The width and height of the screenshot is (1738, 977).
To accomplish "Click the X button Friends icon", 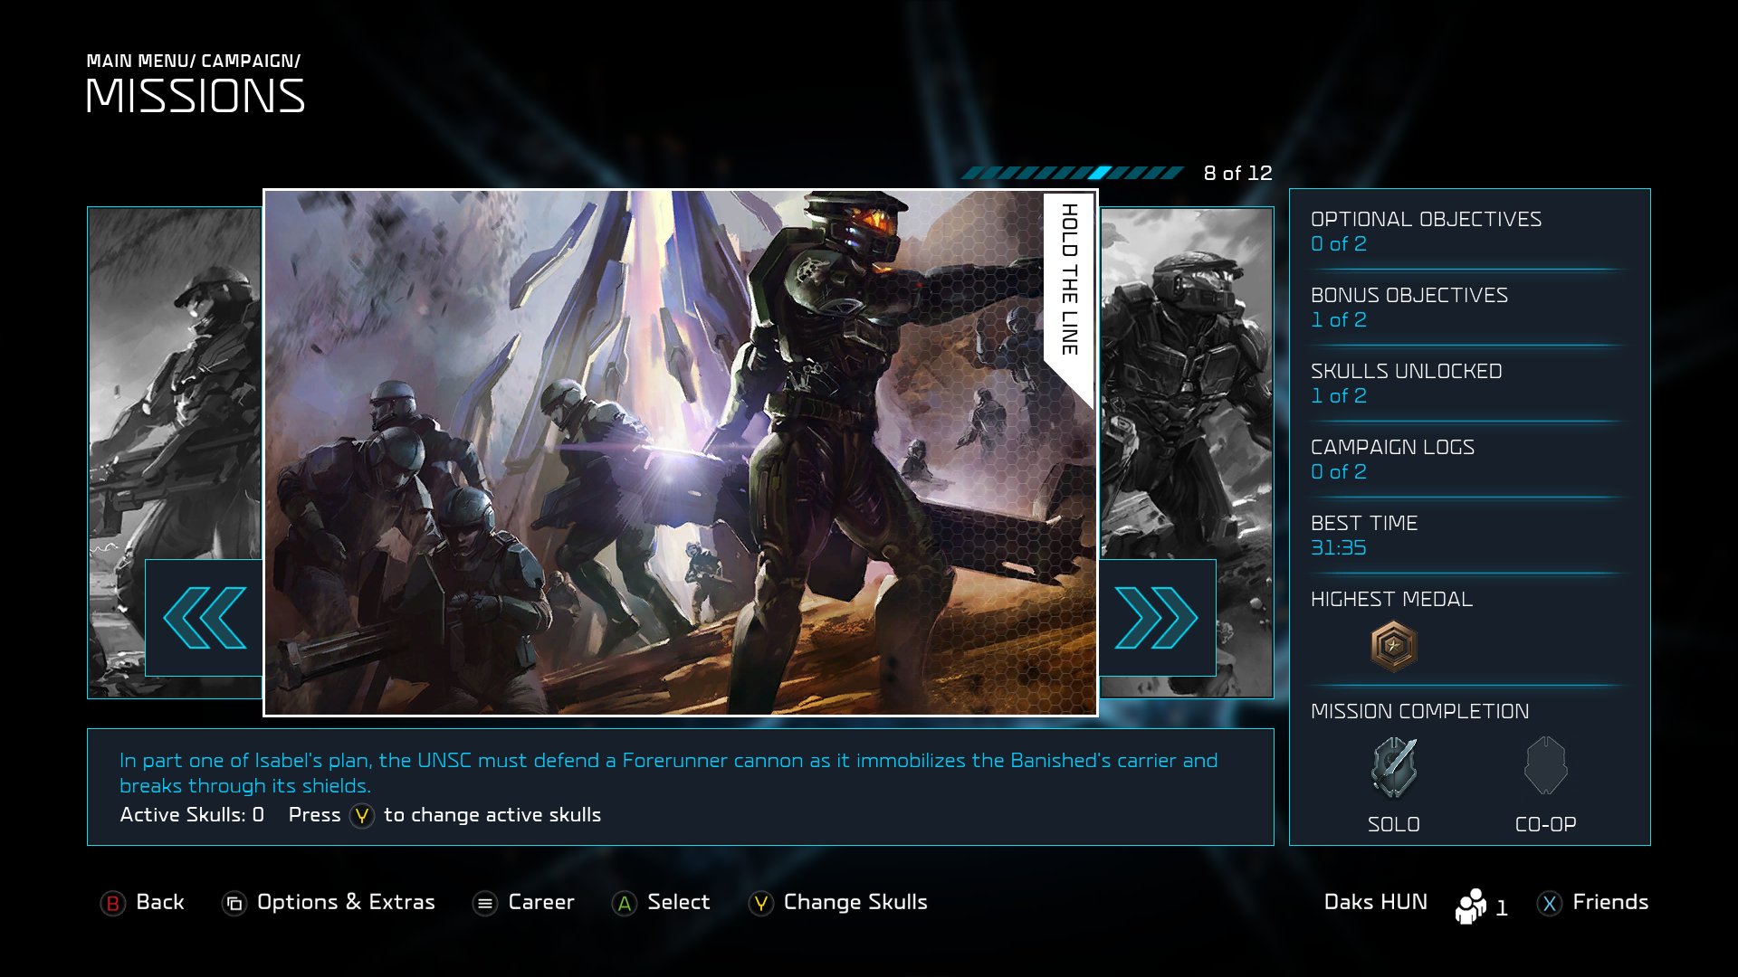I will (1550, 903).
